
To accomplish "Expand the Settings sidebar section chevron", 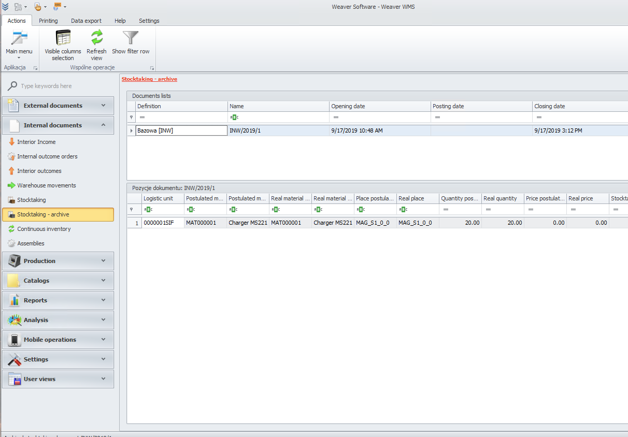I will pyautogui.click(x=104, y=359).
